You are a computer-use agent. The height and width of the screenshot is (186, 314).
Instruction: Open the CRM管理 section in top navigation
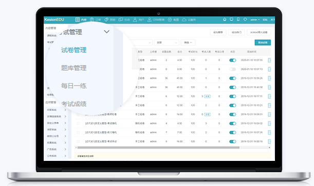pos(156,19)
